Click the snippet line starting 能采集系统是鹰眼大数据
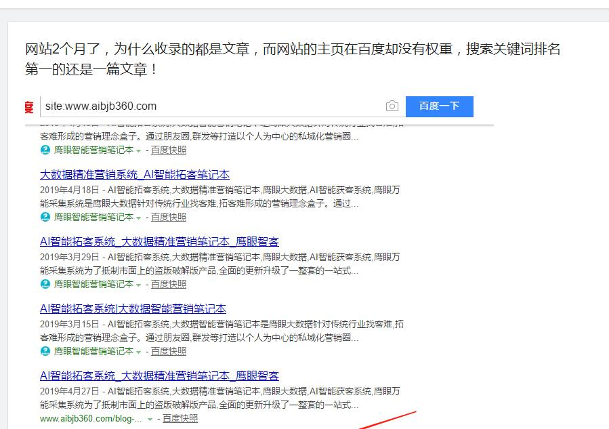This screenshot has height=429, width=609. [x=199, y=203]
